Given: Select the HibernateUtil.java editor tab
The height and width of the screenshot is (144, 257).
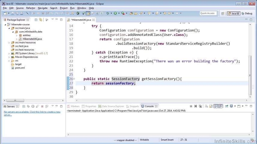Looking at the screenshot, I should tap(81, 20).
